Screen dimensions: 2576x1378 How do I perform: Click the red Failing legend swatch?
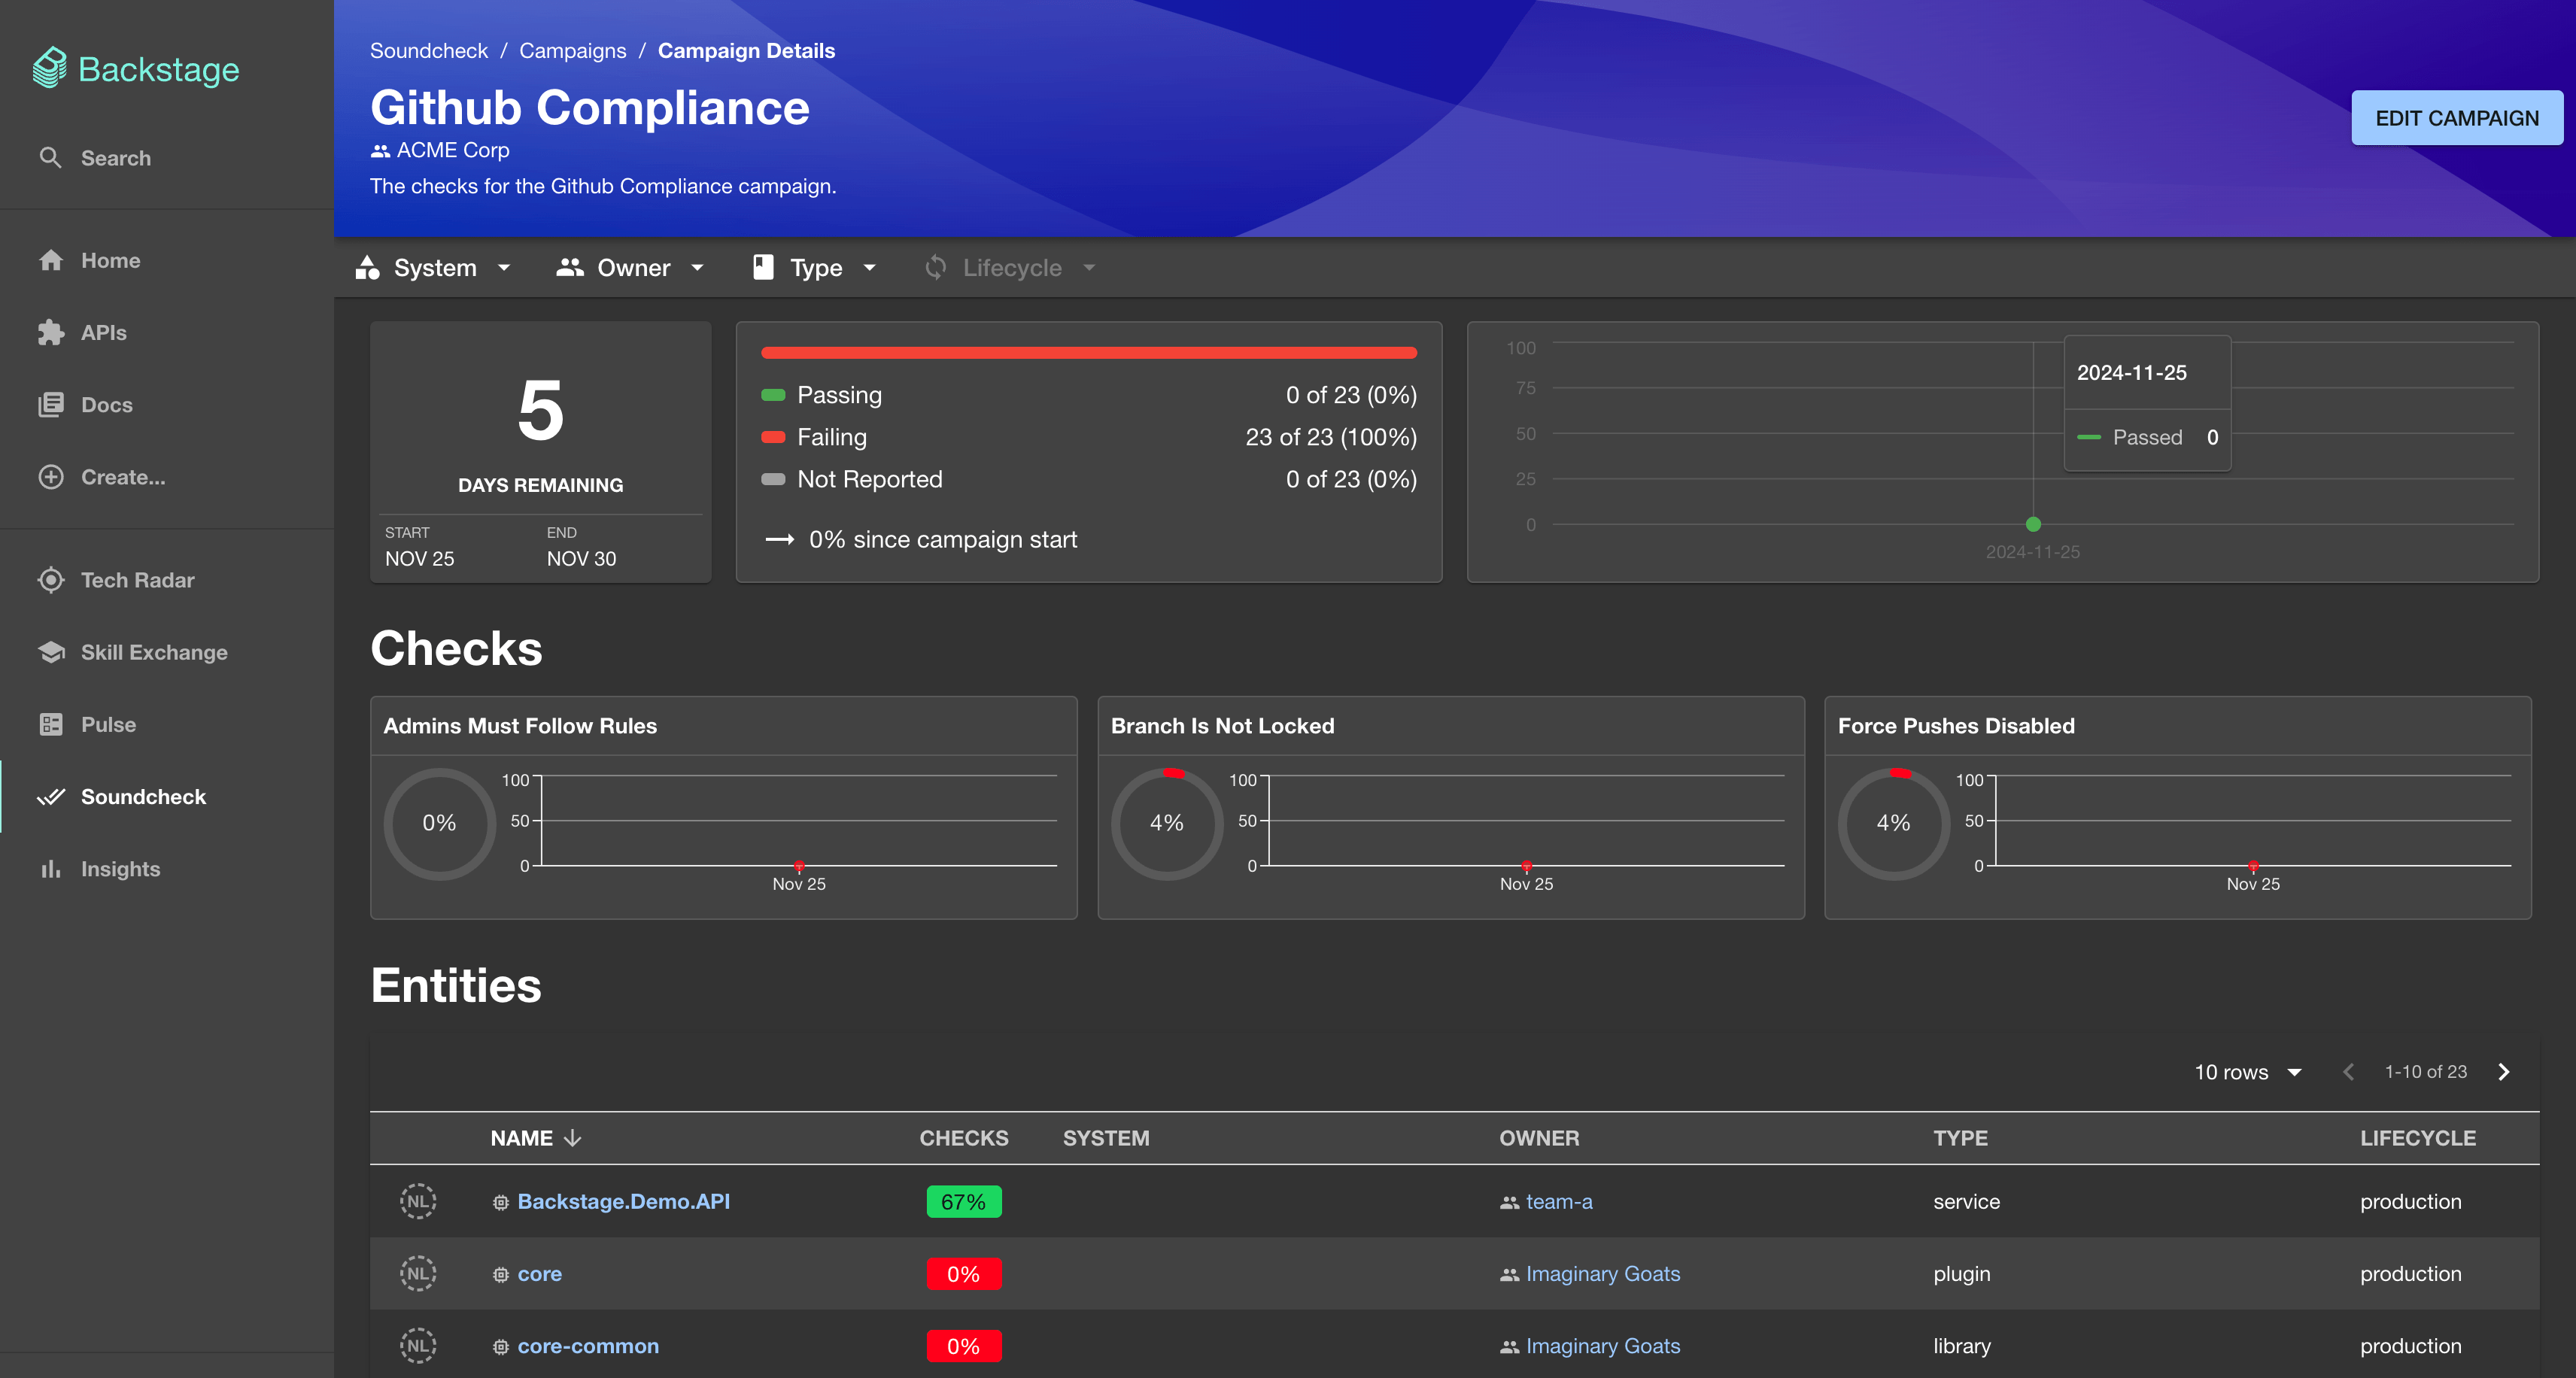pyautogui.click(x=773, y=437)
